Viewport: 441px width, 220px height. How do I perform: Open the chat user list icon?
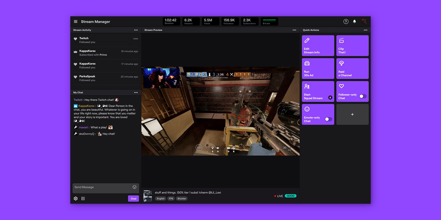[x=83, y=198]
